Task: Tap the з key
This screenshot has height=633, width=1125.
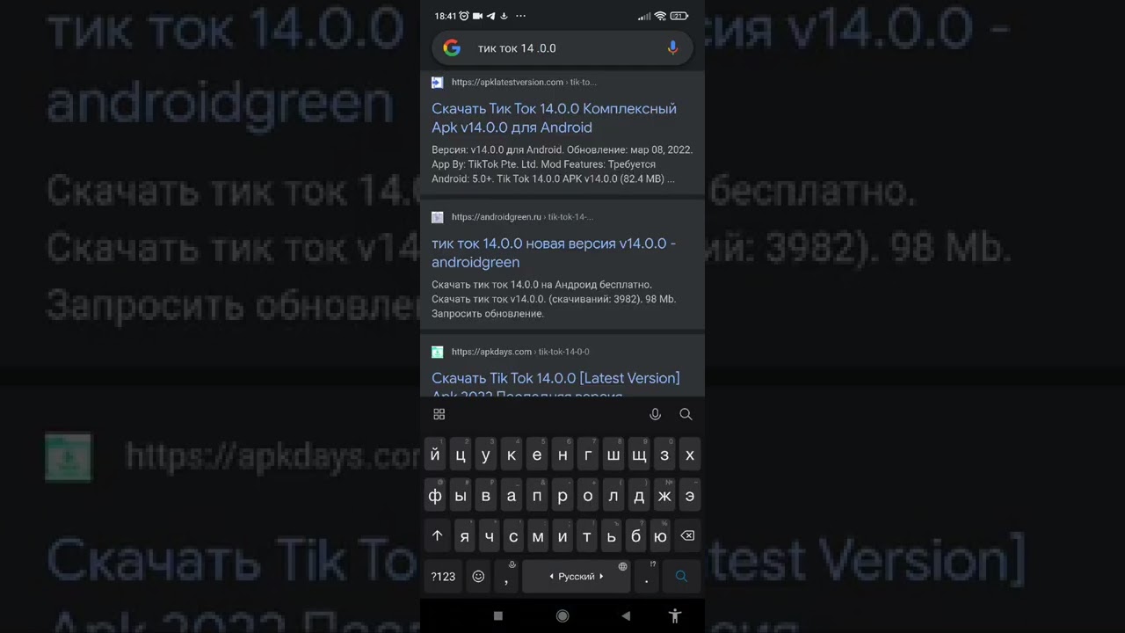Action: point(664,455)
